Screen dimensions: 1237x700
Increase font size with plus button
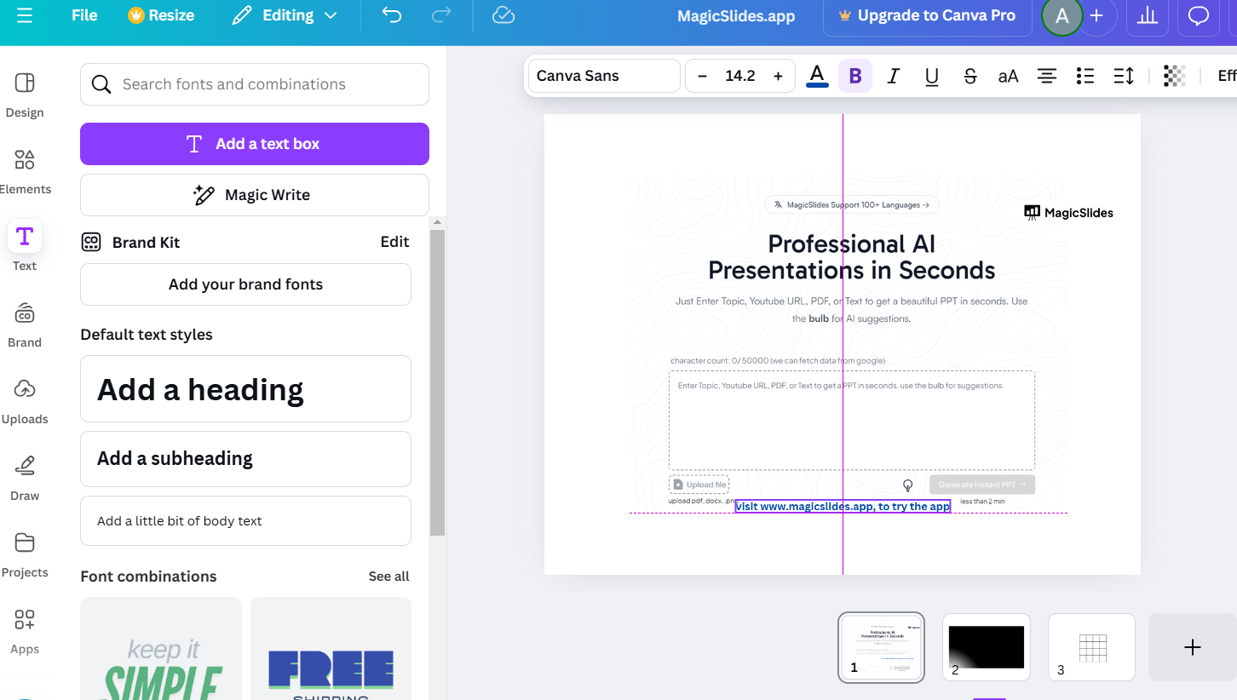(x=778, y=76)
